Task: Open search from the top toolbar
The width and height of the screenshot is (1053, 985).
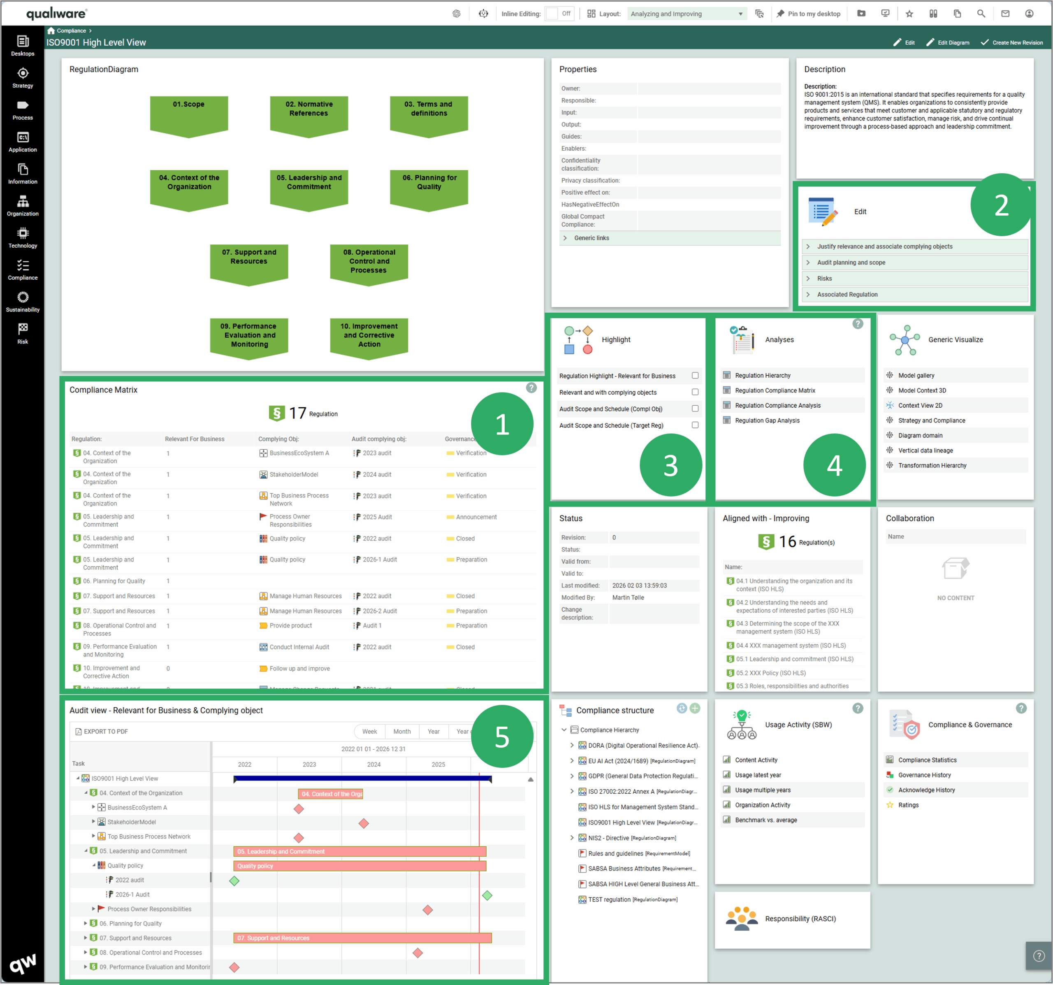Action: click(x=981, y=13)
